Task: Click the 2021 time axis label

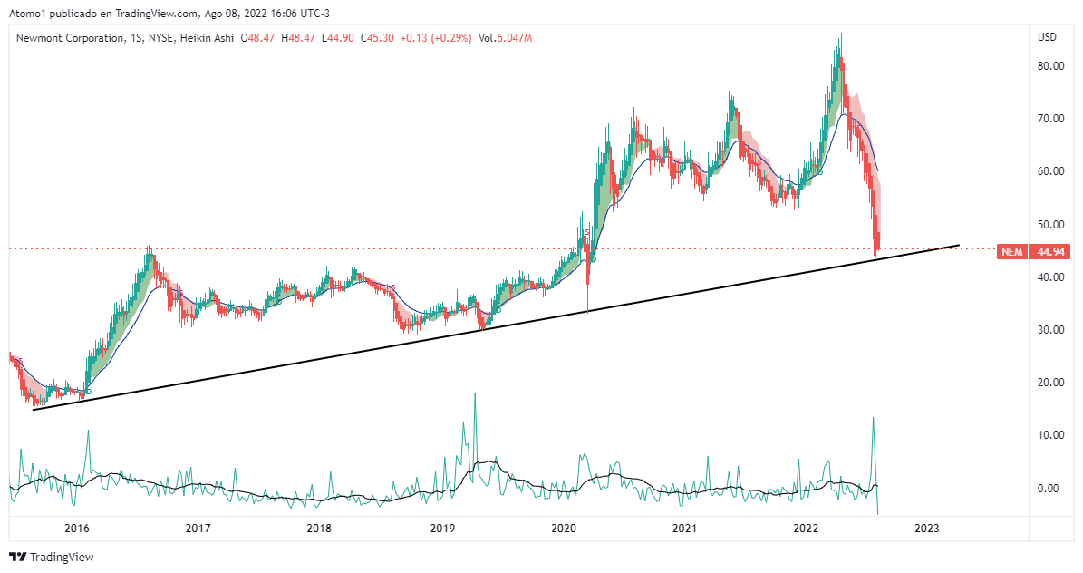Action: click(x=684, y=529)
